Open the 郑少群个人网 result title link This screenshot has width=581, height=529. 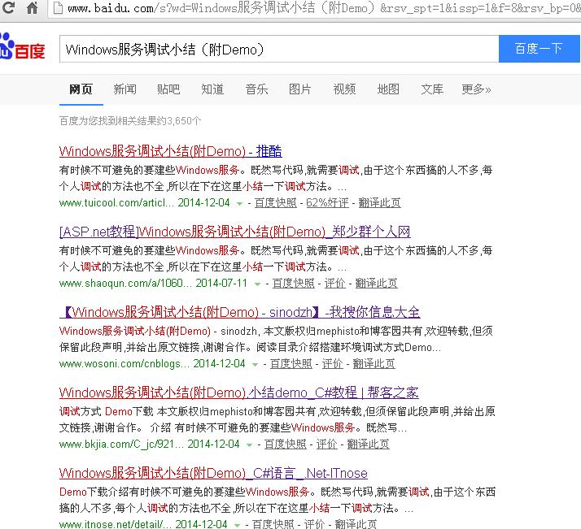[x=235, y=232]
